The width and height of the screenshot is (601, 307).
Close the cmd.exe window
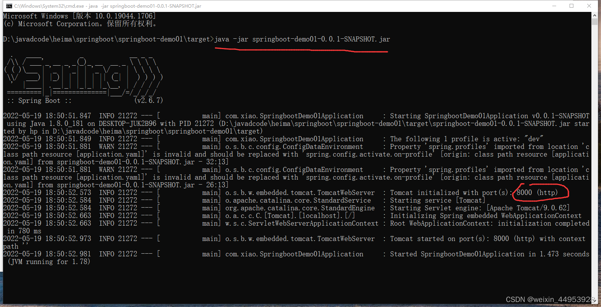coord(589,6)
